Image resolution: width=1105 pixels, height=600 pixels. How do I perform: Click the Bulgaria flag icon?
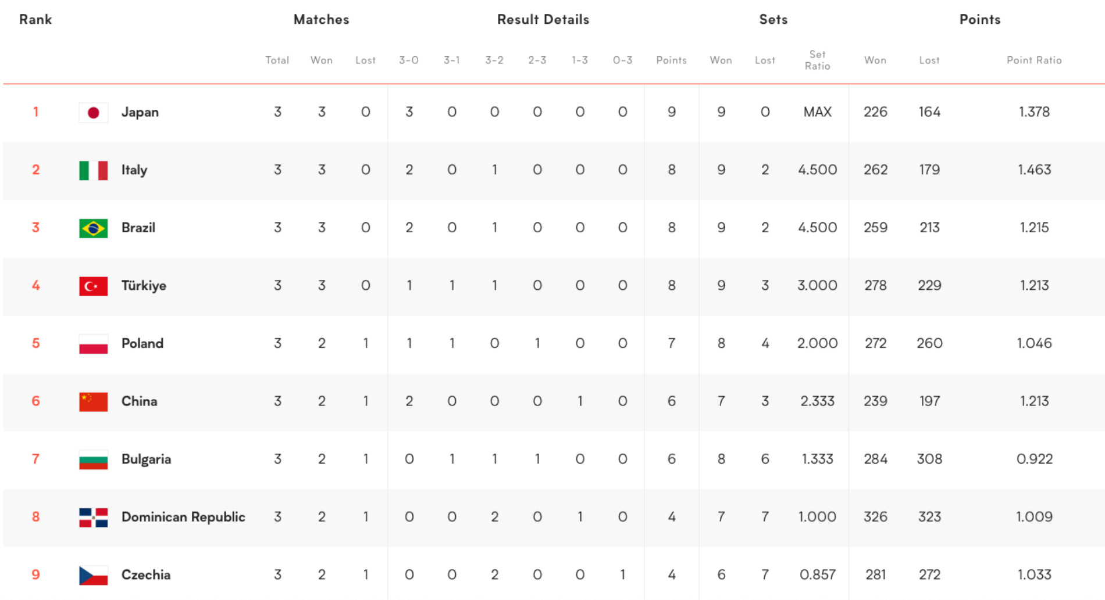(x=93, y=459)
